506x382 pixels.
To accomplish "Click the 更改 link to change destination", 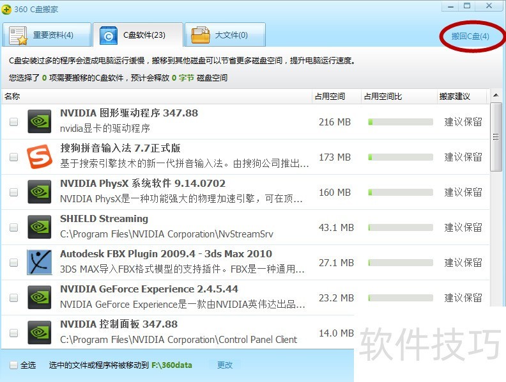I will [x=225, y=365].
